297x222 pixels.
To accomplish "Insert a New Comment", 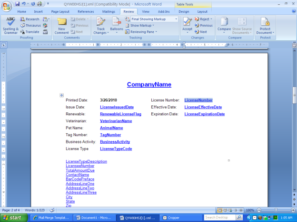I will (62, 25).
